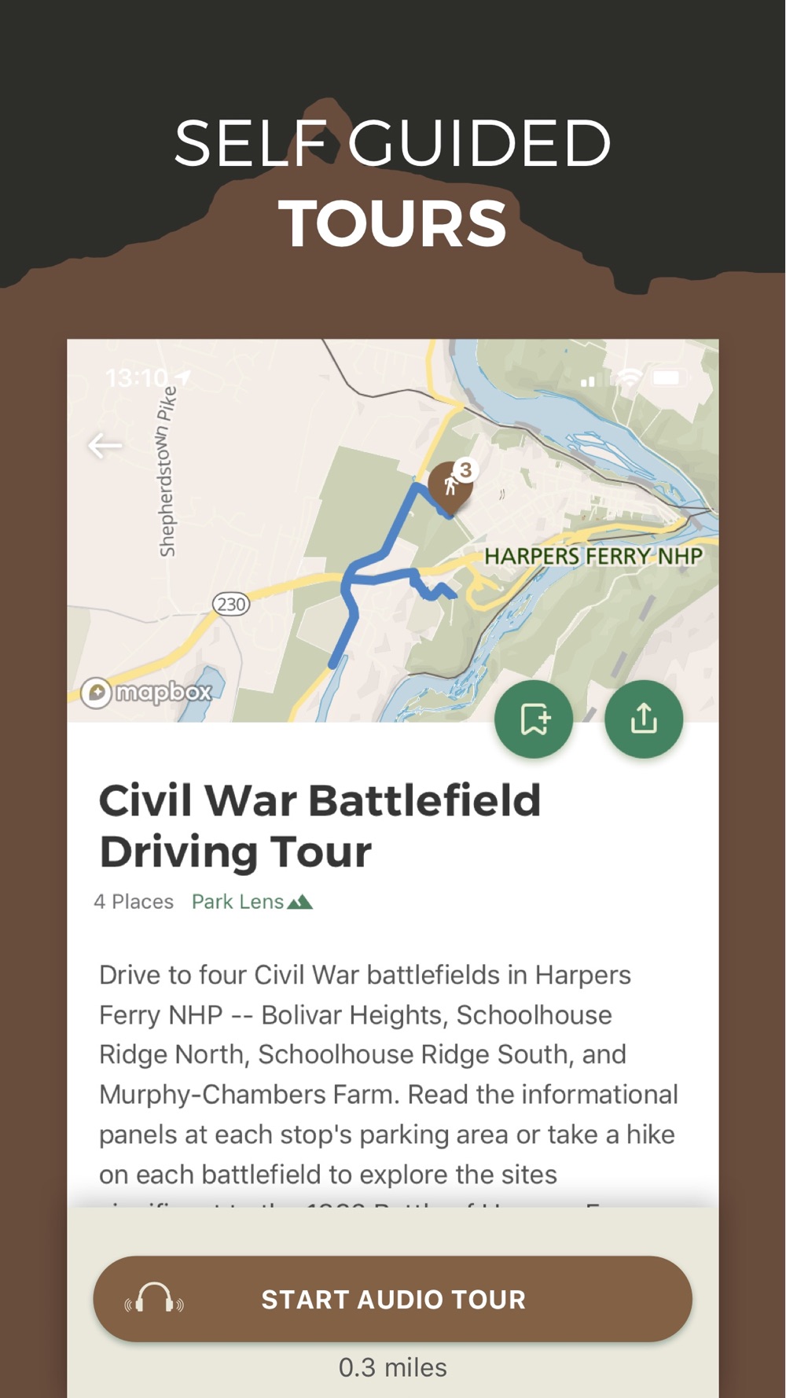Tap the Mapbox logo on map

(x=147, y=692)
